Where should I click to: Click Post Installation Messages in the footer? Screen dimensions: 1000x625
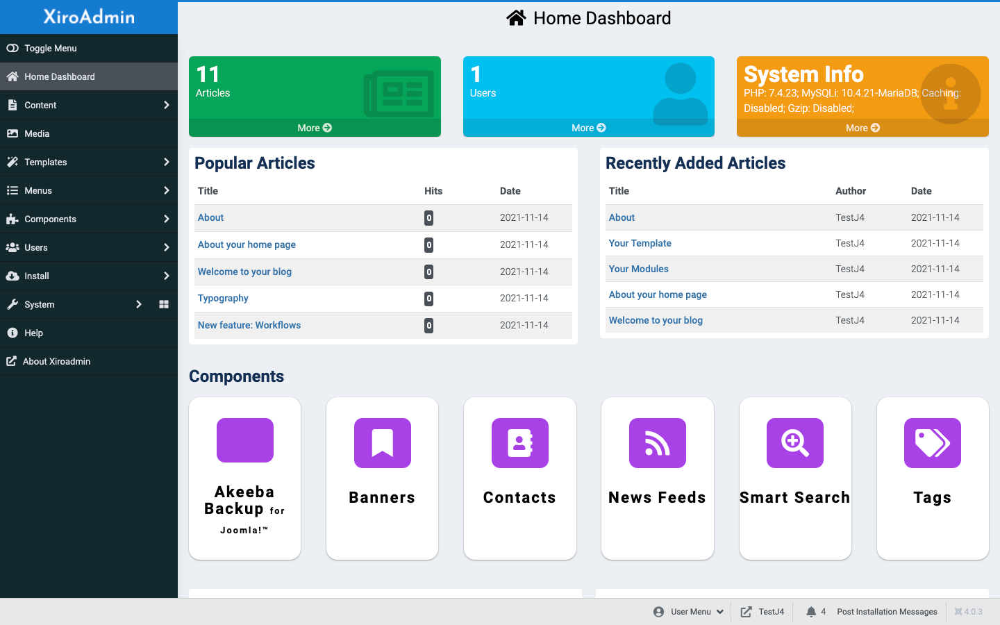coord(887,612)
